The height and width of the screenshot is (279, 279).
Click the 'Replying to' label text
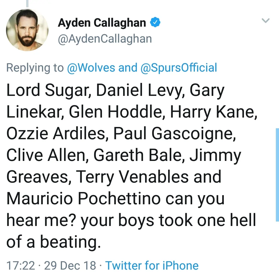35,68
